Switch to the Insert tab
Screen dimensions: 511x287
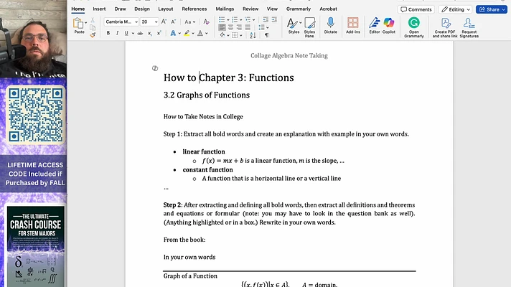[99, 9]
